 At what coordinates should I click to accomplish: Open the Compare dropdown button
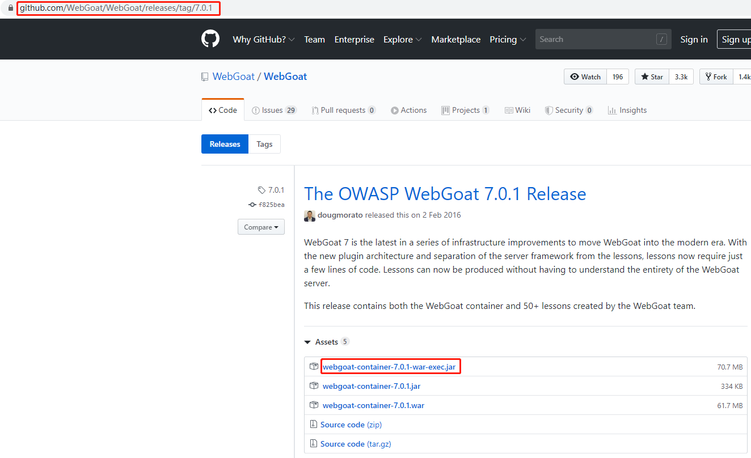pos(261,227)
